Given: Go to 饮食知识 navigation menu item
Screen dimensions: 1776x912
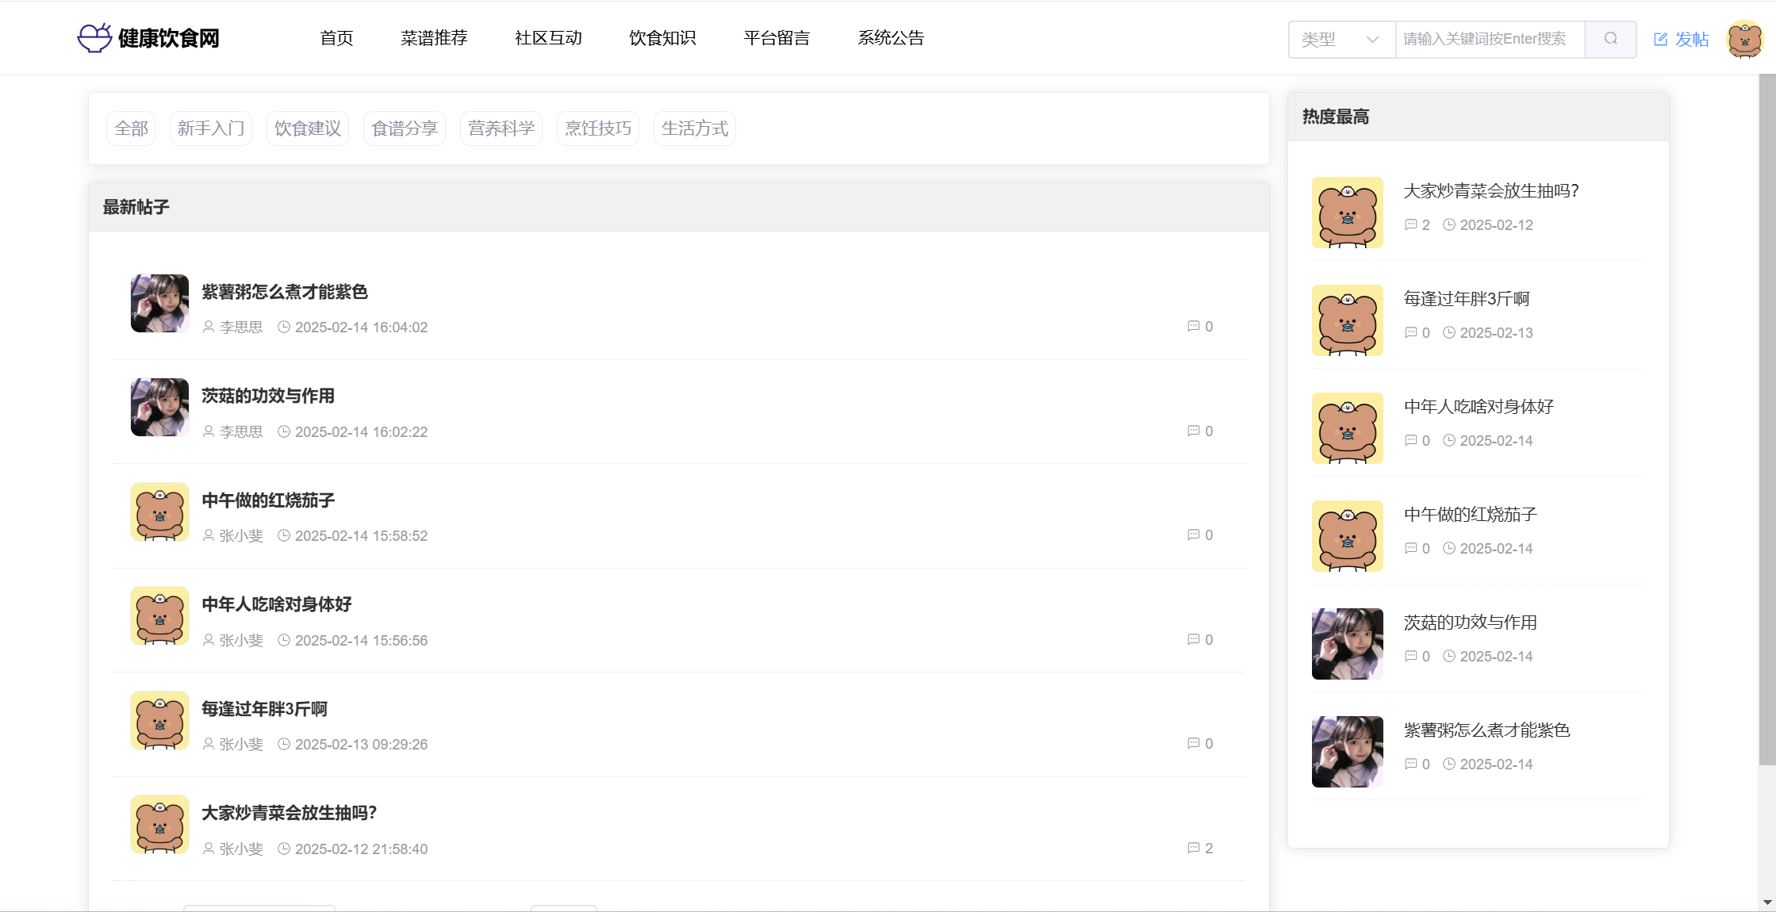Looking at the screenshot, I should [662, 38].
